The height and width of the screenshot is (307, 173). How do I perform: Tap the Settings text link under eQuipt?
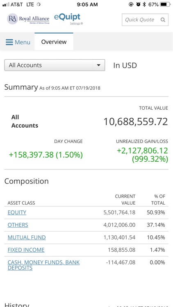tap(75, 23)
